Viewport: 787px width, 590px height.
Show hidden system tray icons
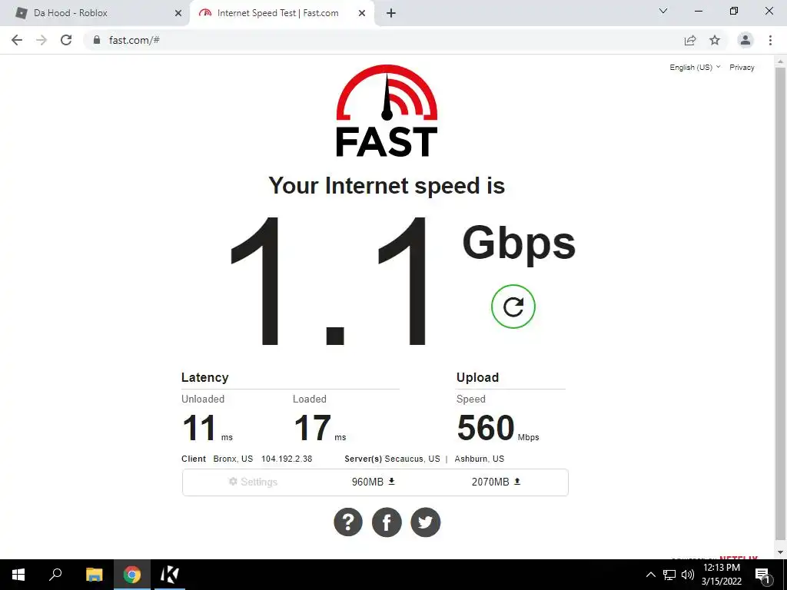coord(650,575)
